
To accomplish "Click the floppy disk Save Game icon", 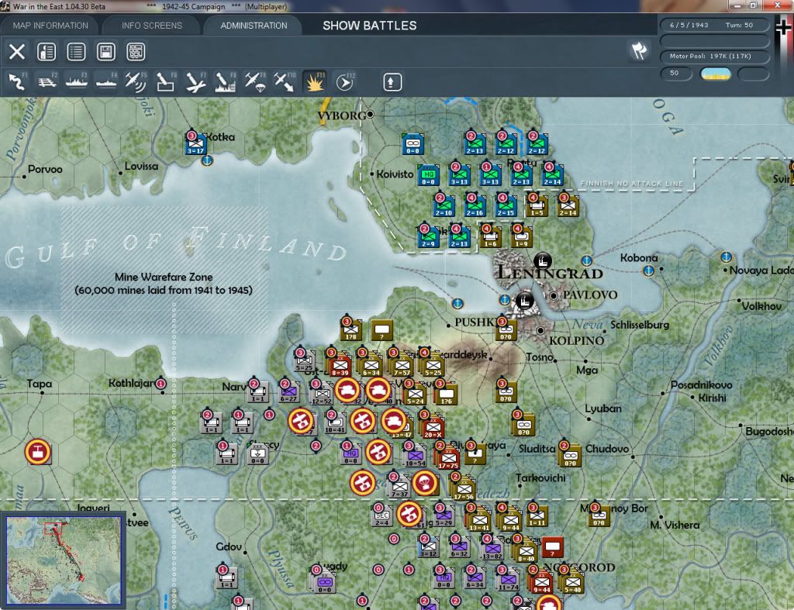I will (105, 52).
